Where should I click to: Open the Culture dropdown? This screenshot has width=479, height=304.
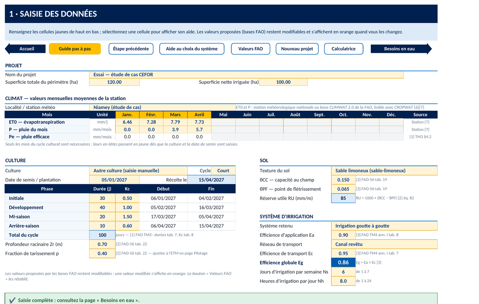coord(138,170)
